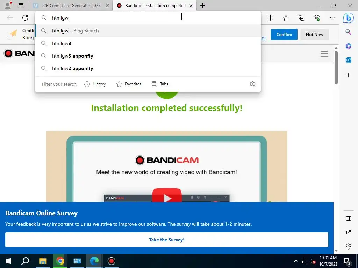Open Microsoft 365 sidebar icon
This screenshot has width=358, height=268.
[x=348, y=46]
